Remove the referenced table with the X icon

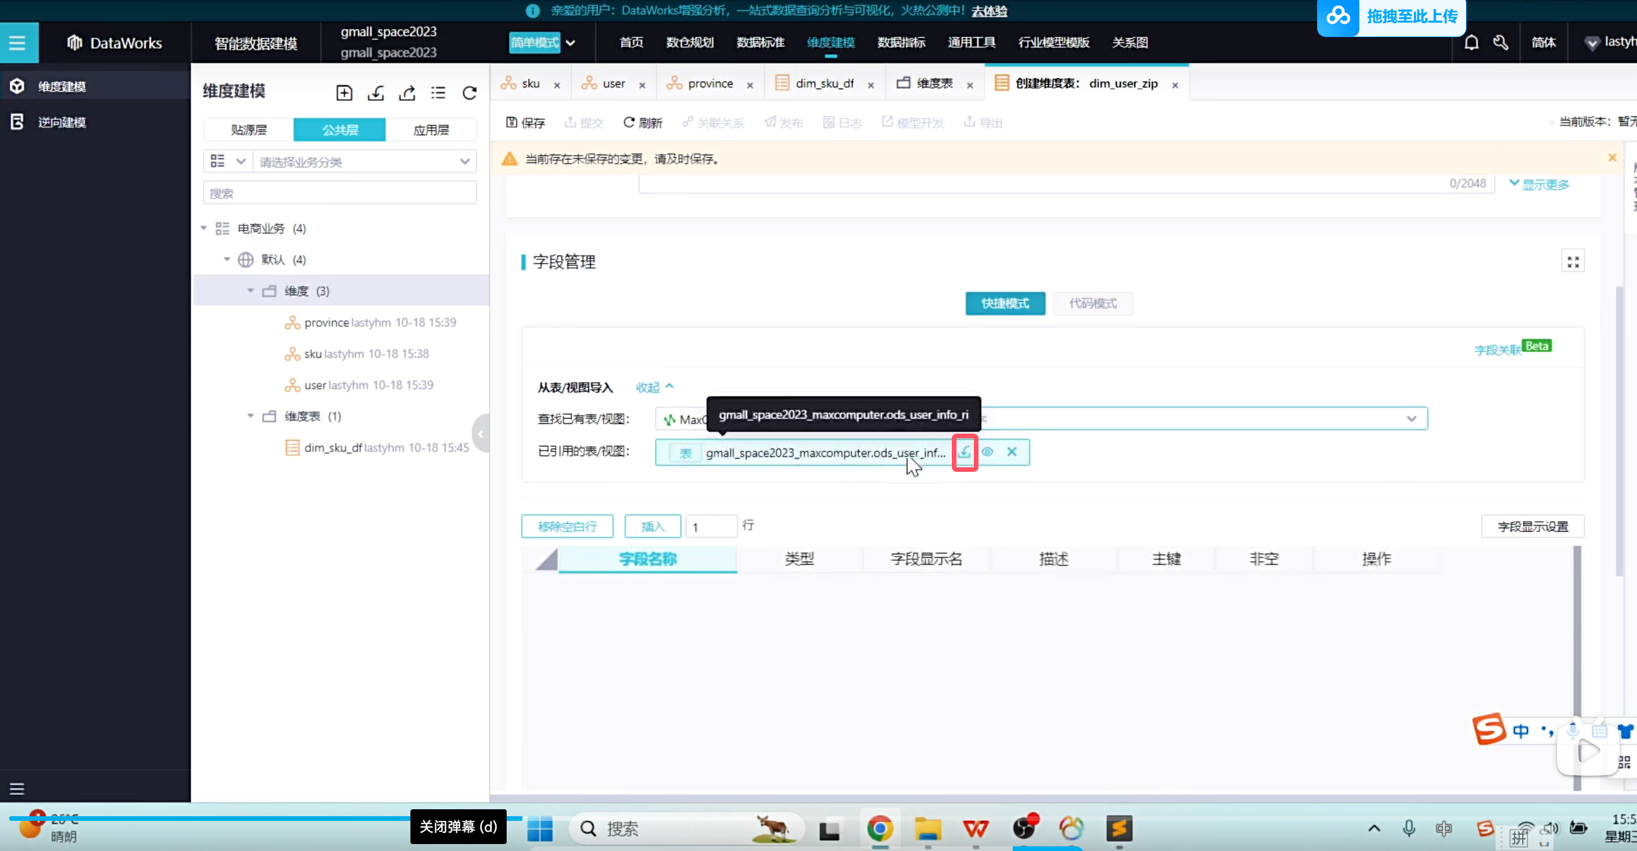click(x=1012, y=452)
